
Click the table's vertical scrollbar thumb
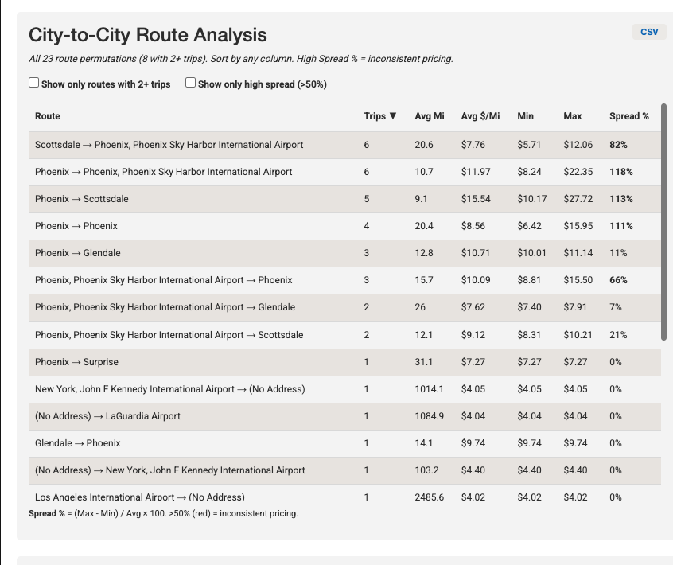[x=663, y=223]
